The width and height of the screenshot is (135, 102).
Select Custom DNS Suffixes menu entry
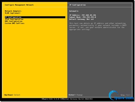pyautogui.click(x=14, y=23)
